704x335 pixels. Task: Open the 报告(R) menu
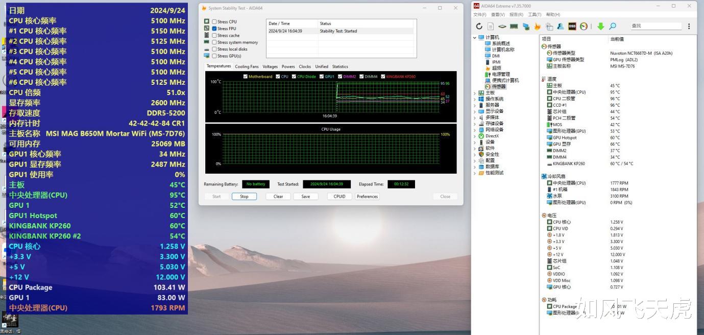pos(516,15)
